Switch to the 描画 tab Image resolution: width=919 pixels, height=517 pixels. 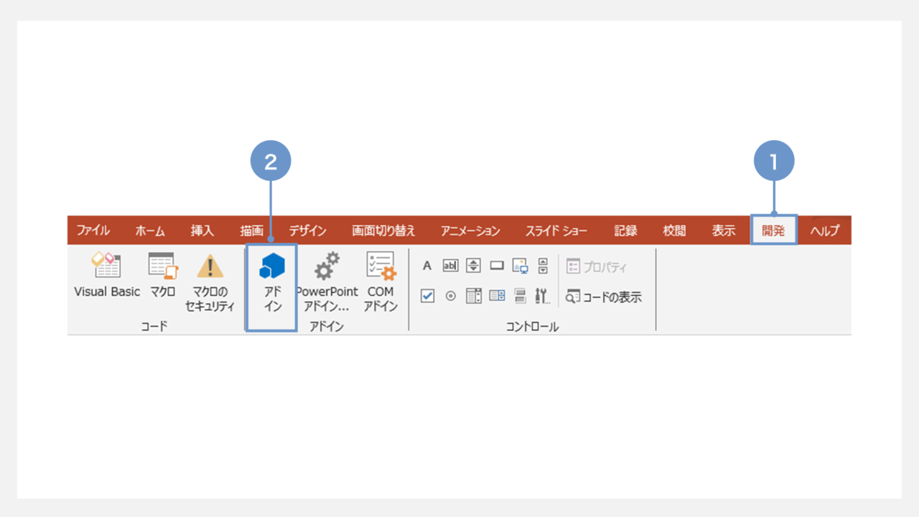pyautogui.click(x=252, y=230)
